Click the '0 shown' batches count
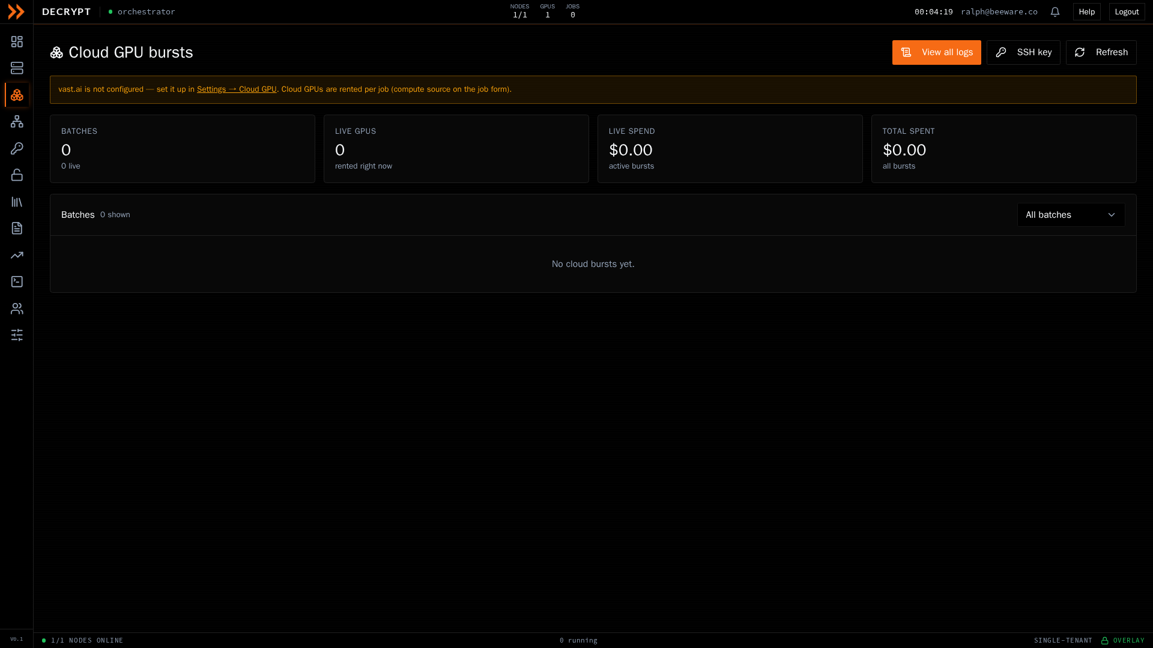The width and height of the screenshot is (1153, 648). pyautogui.click(x=115, y=215)
